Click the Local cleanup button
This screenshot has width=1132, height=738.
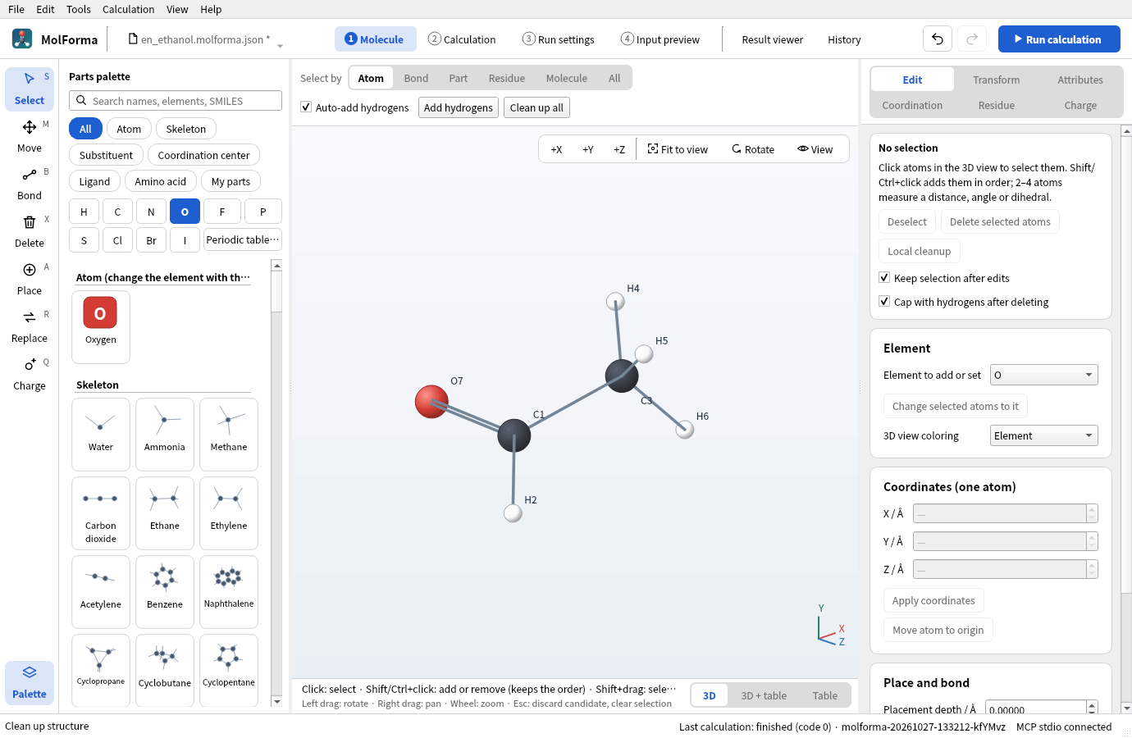919,251
